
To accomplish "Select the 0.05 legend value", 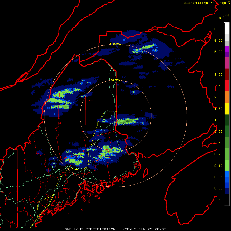I will [x=218, y=177].
